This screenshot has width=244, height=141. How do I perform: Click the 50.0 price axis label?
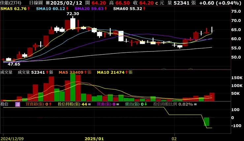click(236, 57)
